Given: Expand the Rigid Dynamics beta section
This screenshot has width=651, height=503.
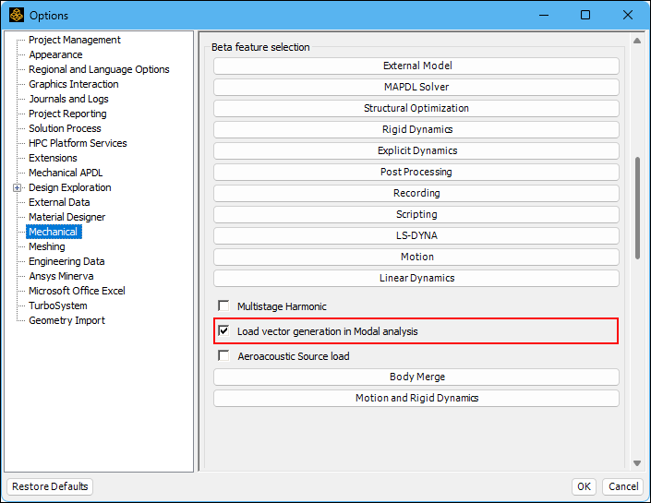Looking at the screenshot, I should (x=416, y=129).
